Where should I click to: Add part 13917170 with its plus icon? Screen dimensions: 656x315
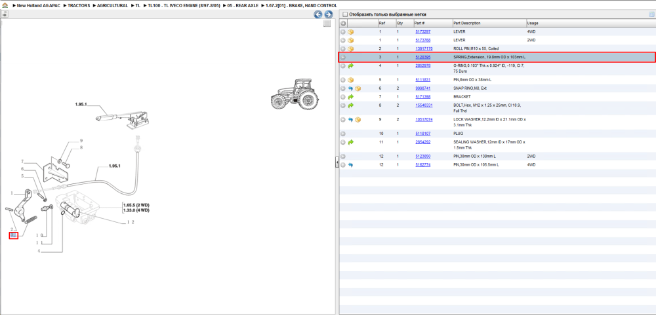click(x=343, y=48)
